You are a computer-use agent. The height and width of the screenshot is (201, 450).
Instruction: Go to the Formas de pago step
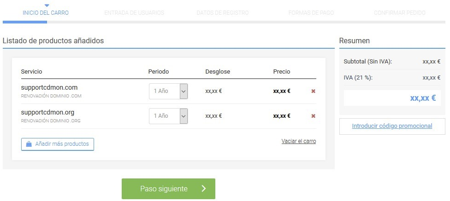coord(311,13)
